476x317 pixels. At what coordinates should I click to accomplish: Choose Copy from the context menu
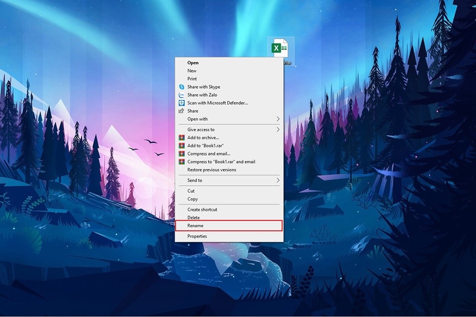[229, 199]
